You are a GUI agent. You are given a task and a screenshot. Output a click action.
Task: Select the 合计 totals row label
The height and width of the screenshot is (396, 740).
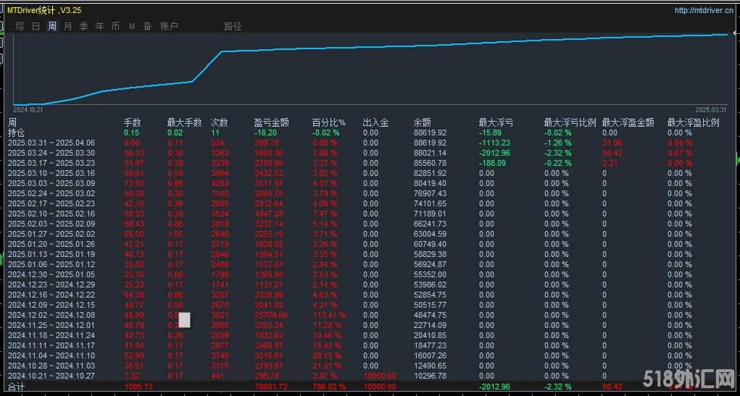(x=16, y=387)
